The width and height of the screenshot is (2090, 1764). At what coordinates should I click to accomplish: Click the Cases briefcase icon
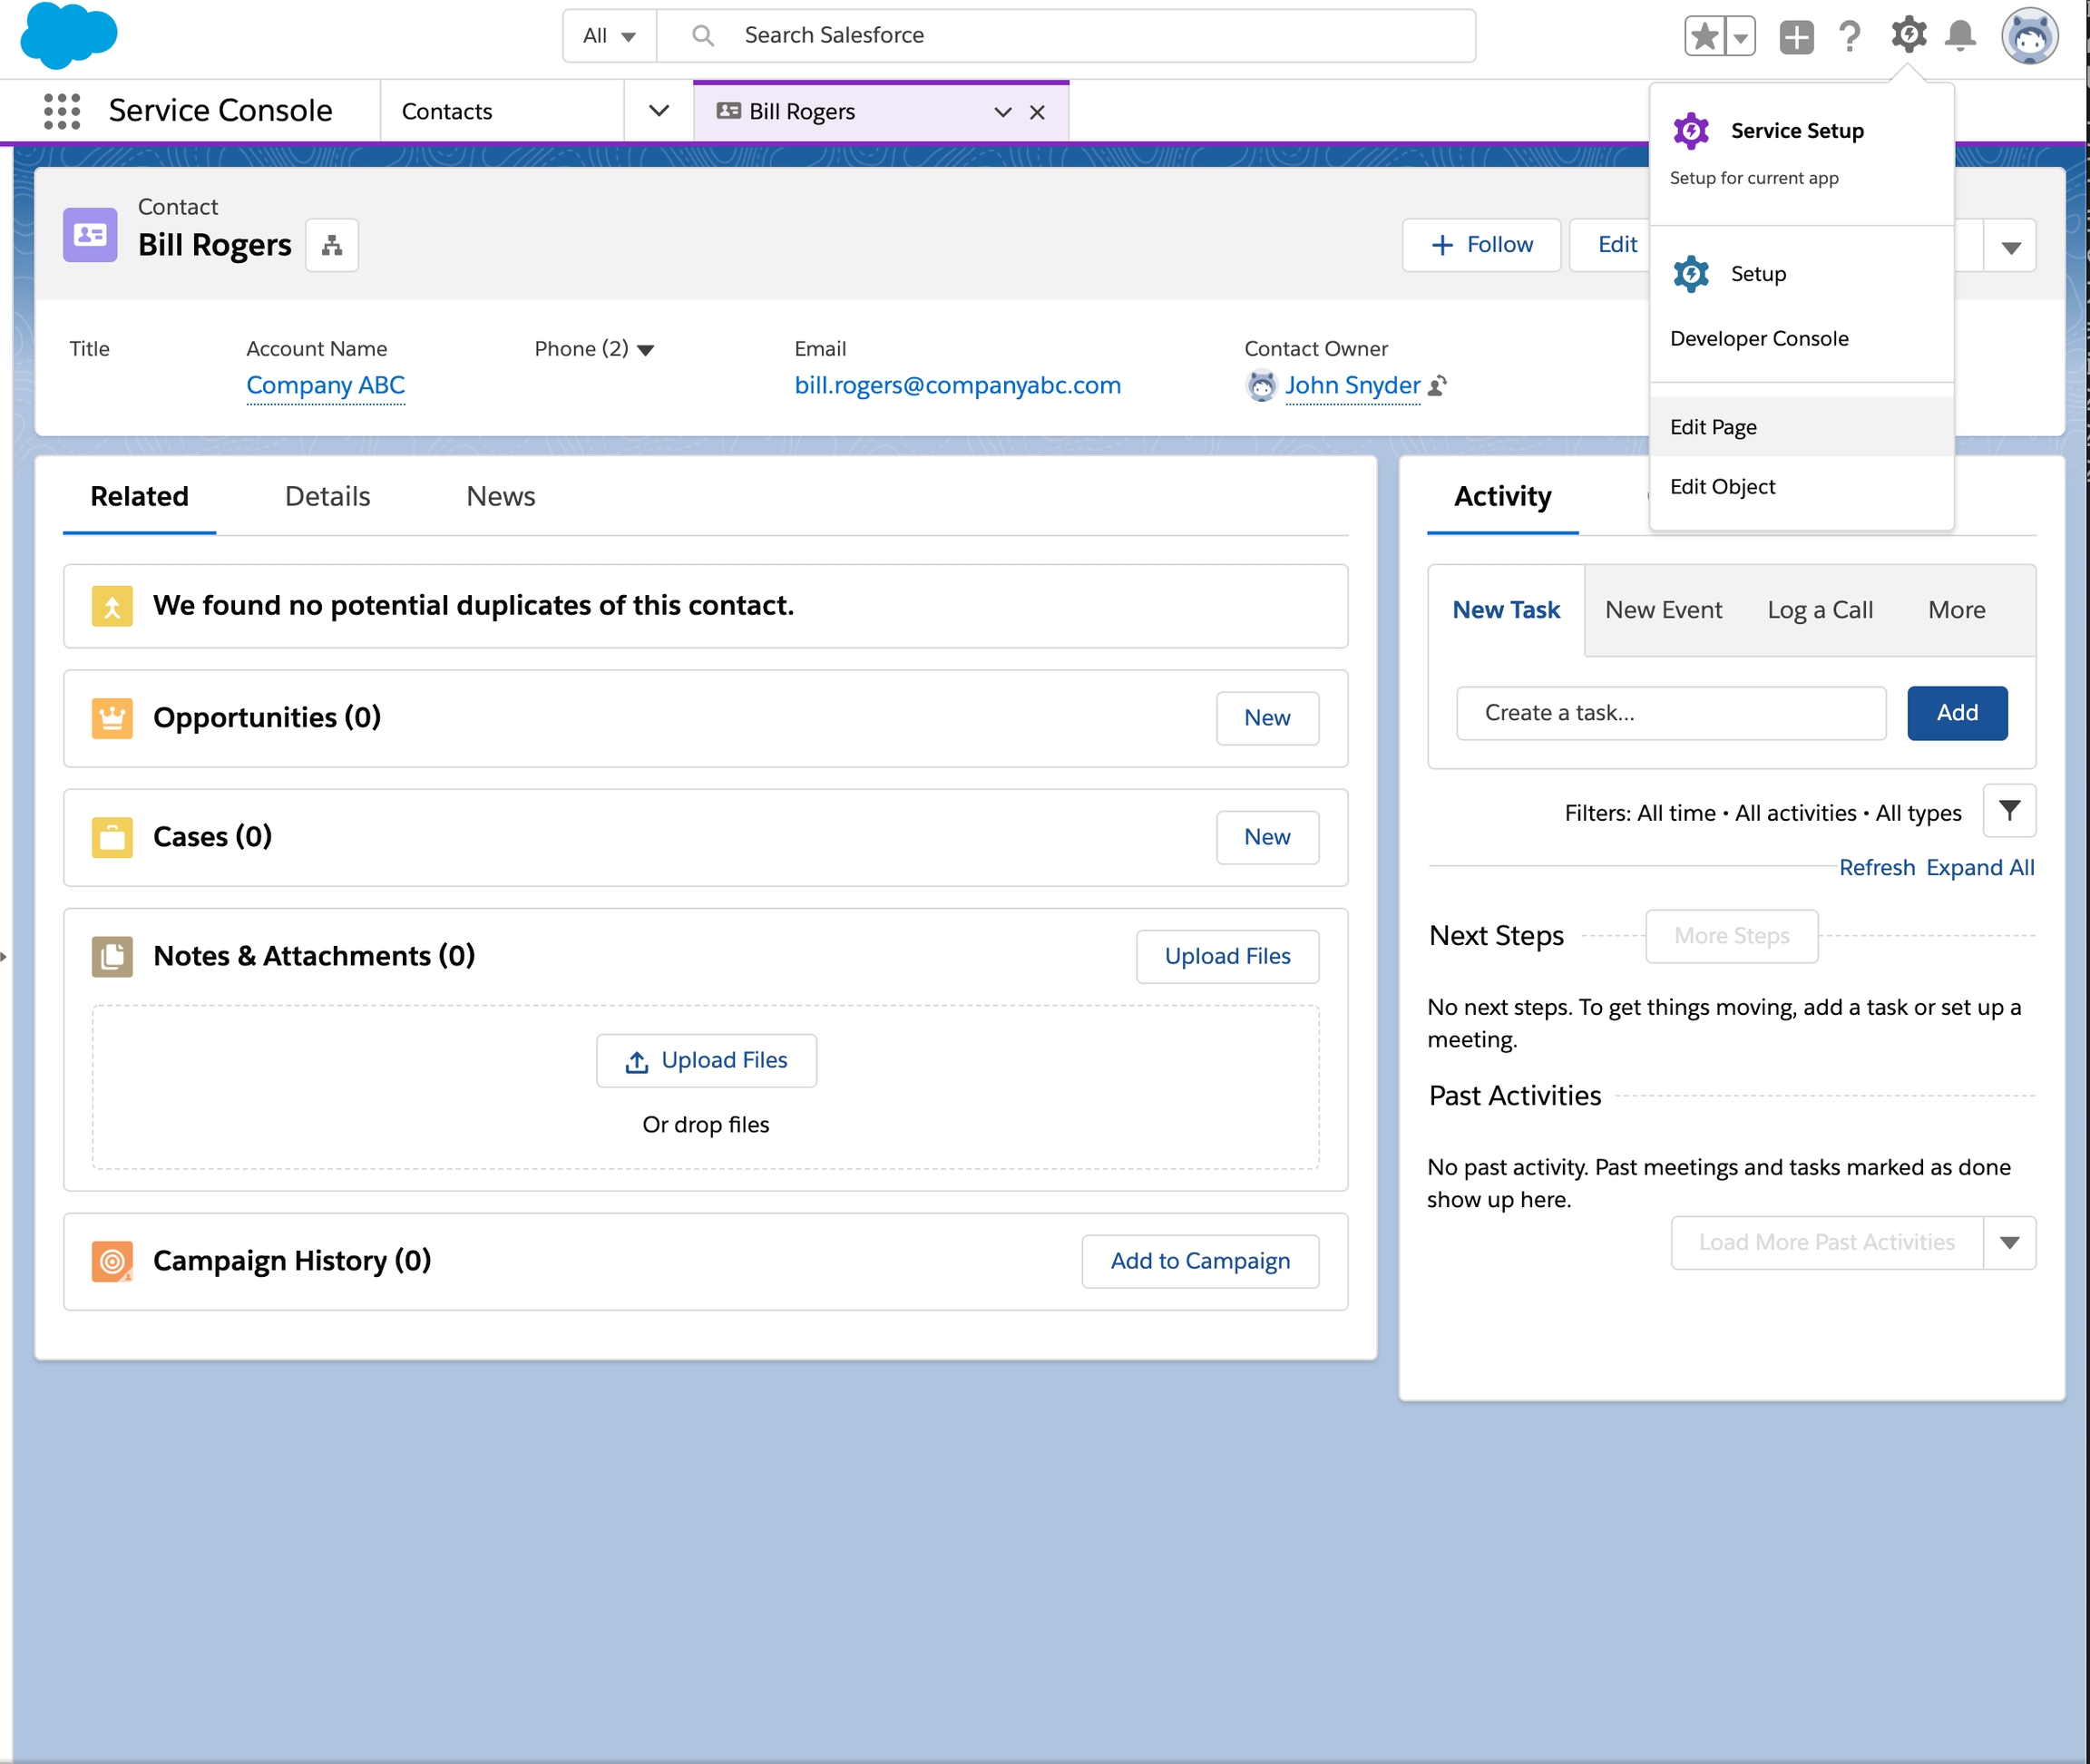pos(112,837)
